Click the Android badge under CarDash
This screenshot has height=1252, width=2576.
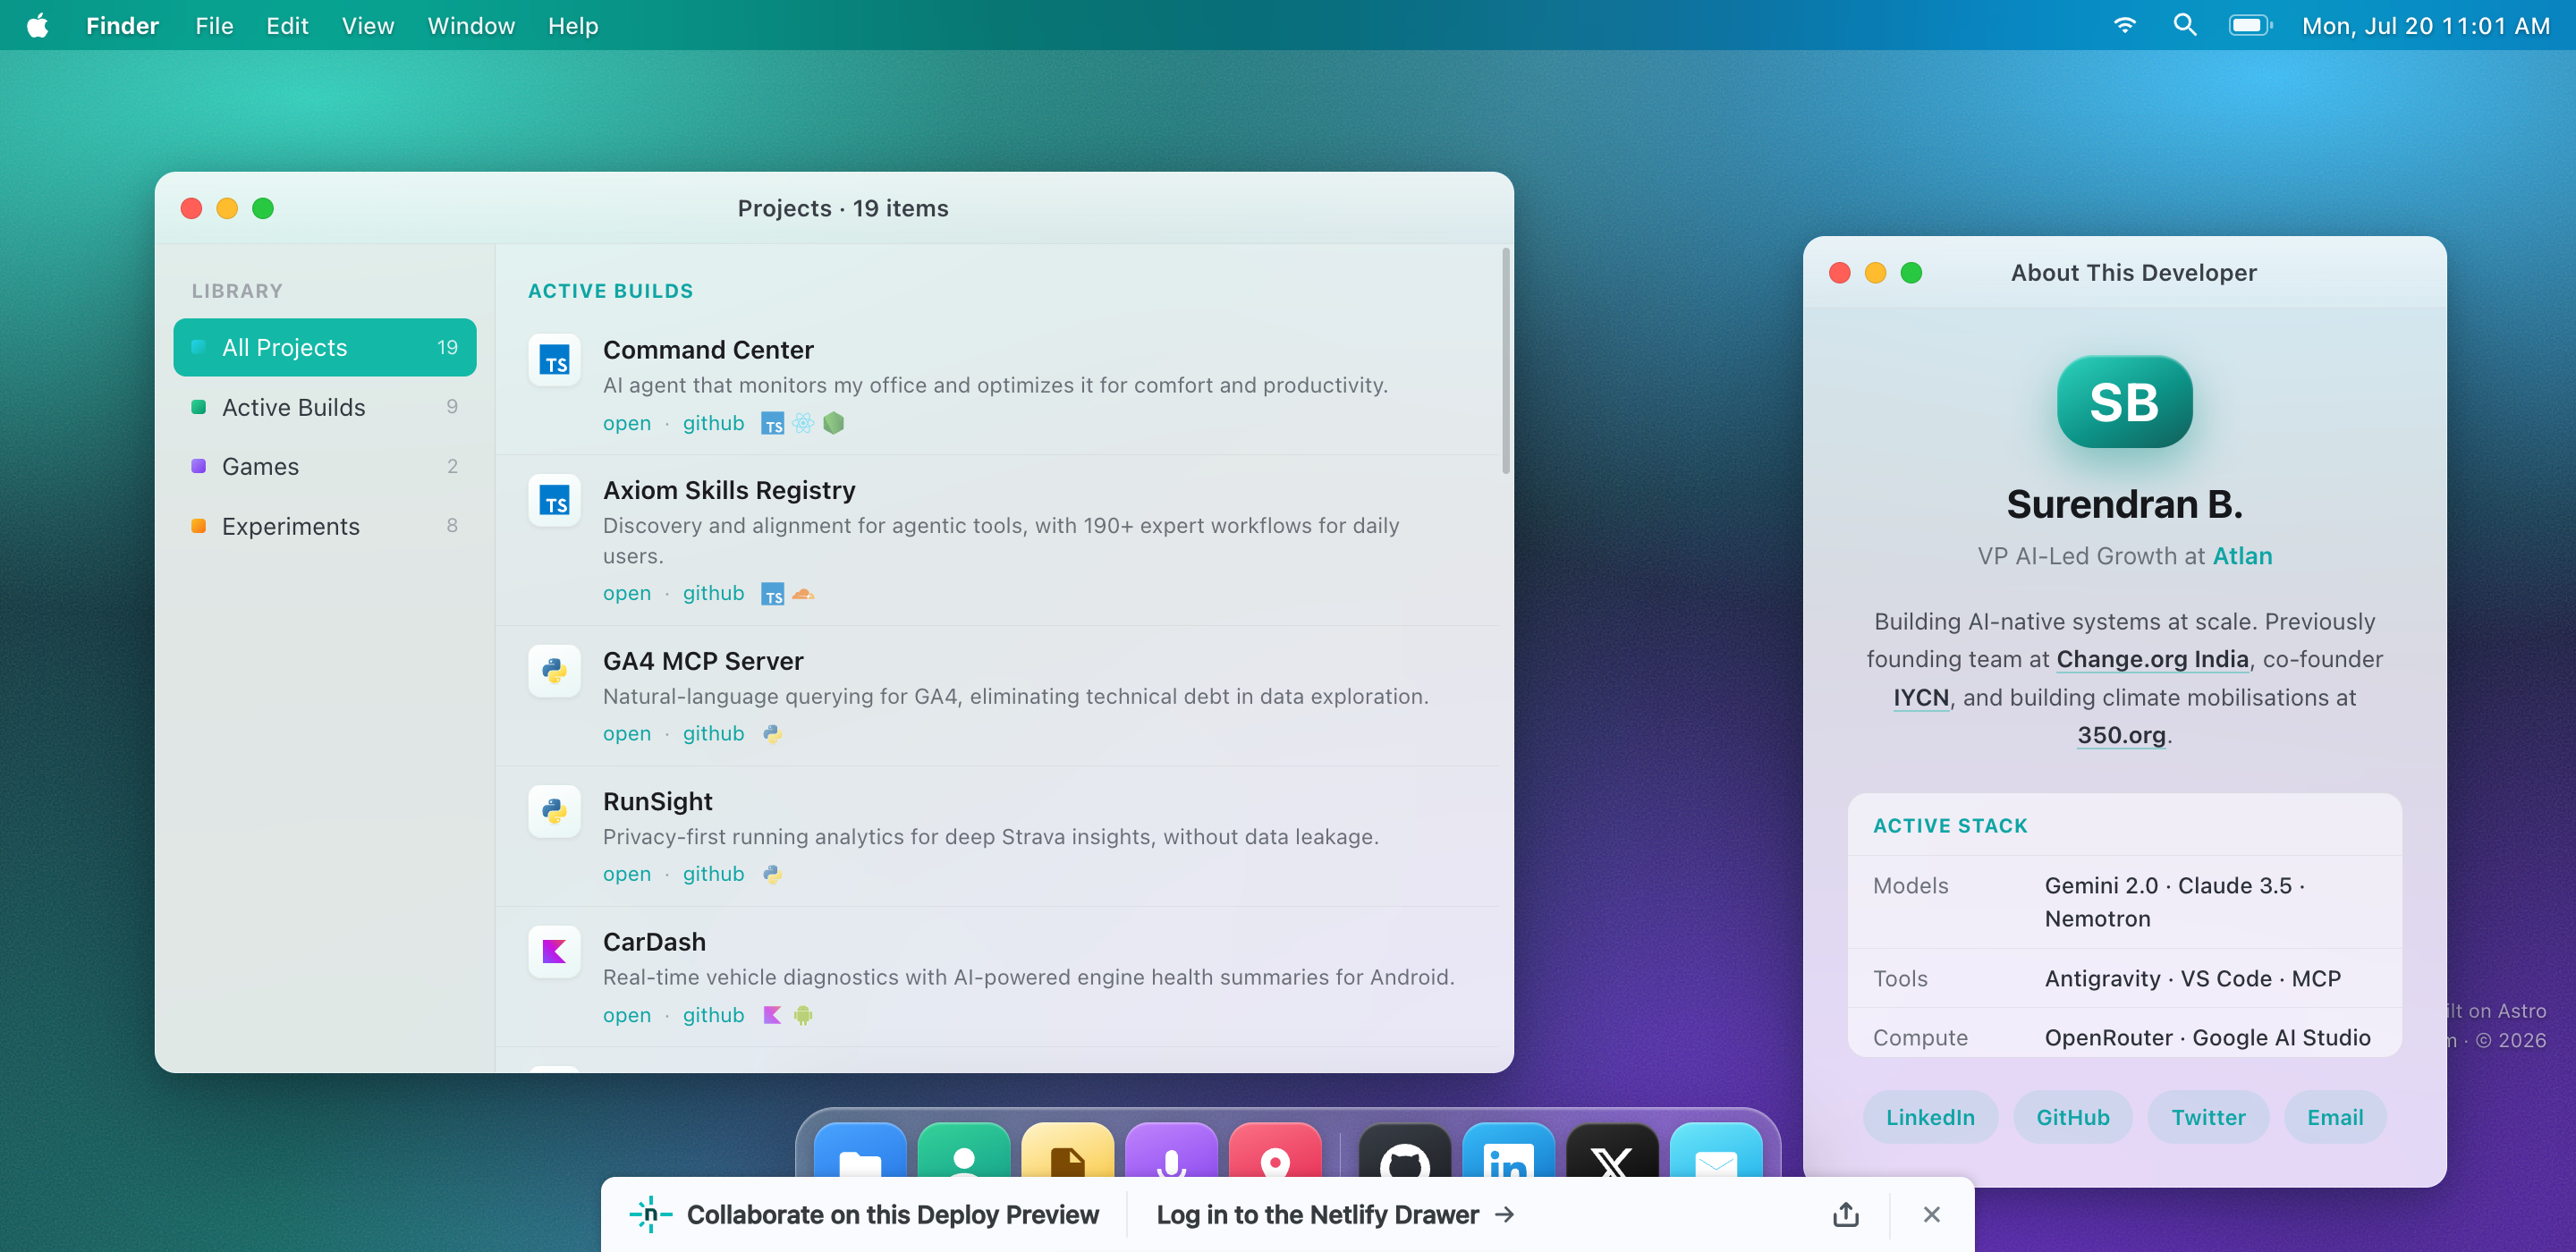point(803,1016)
